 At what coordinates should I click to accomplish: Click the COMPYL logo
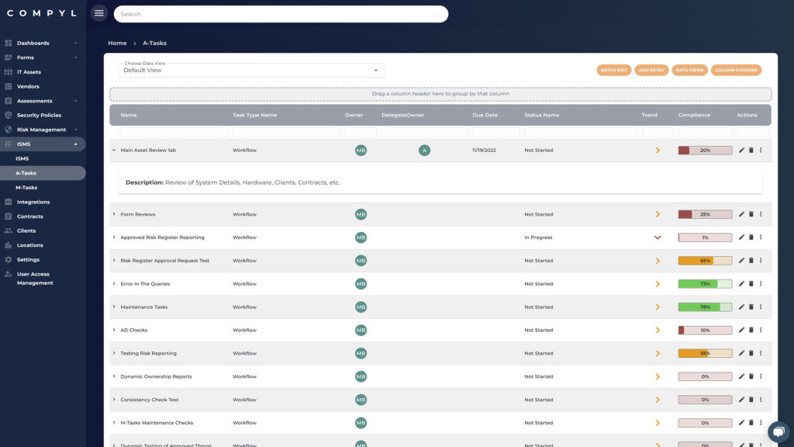pos(42,13)
